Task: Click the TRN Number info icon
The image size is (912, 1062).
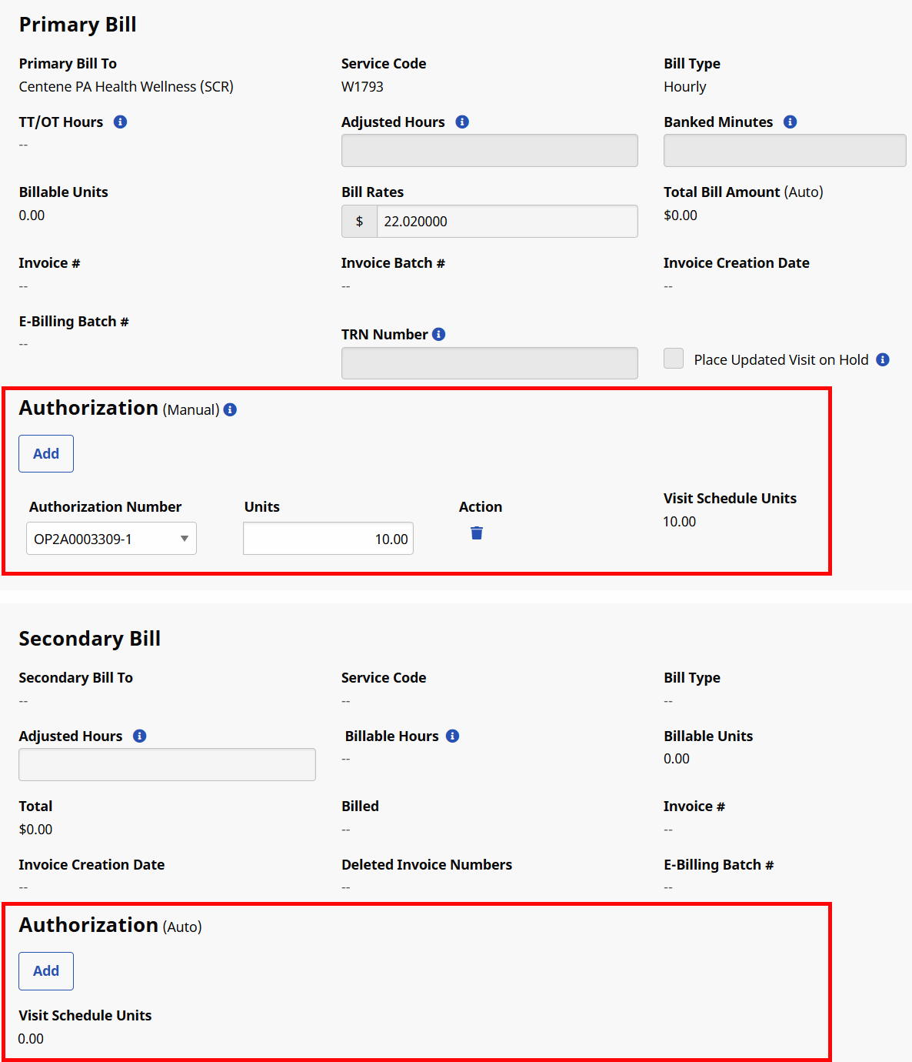Action: point(439,334)
